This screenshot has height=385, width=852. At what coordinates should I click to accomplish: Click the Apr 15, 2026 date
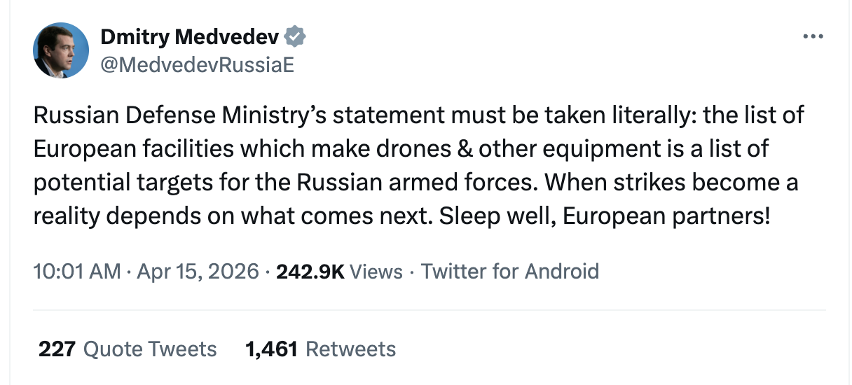[x=198, y=272]
